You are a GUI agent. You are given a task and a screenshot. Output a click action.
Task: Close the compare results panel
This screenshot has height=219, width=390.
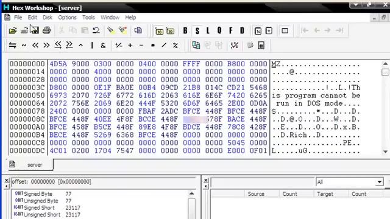click(206, 181)
